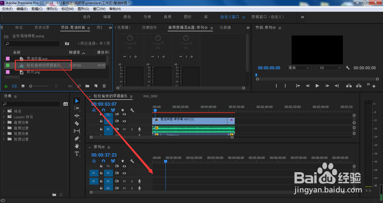383x203 pixels.
Task: Click Go to Out point button
Action: point(337,86)
